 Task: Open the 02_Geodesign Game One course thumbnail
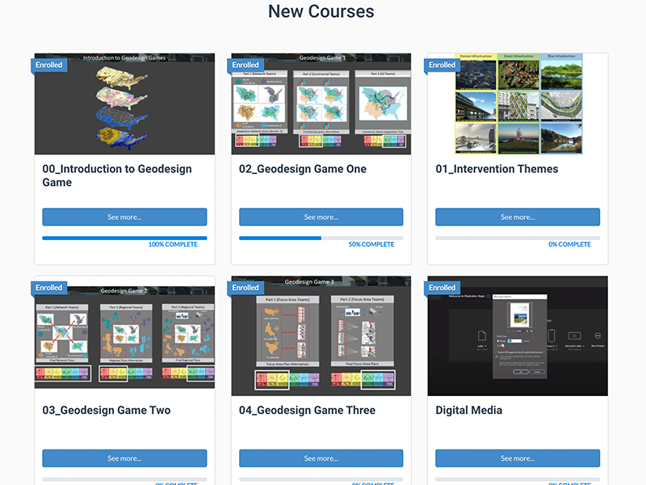pyautogui.click(x=321, y=104)
